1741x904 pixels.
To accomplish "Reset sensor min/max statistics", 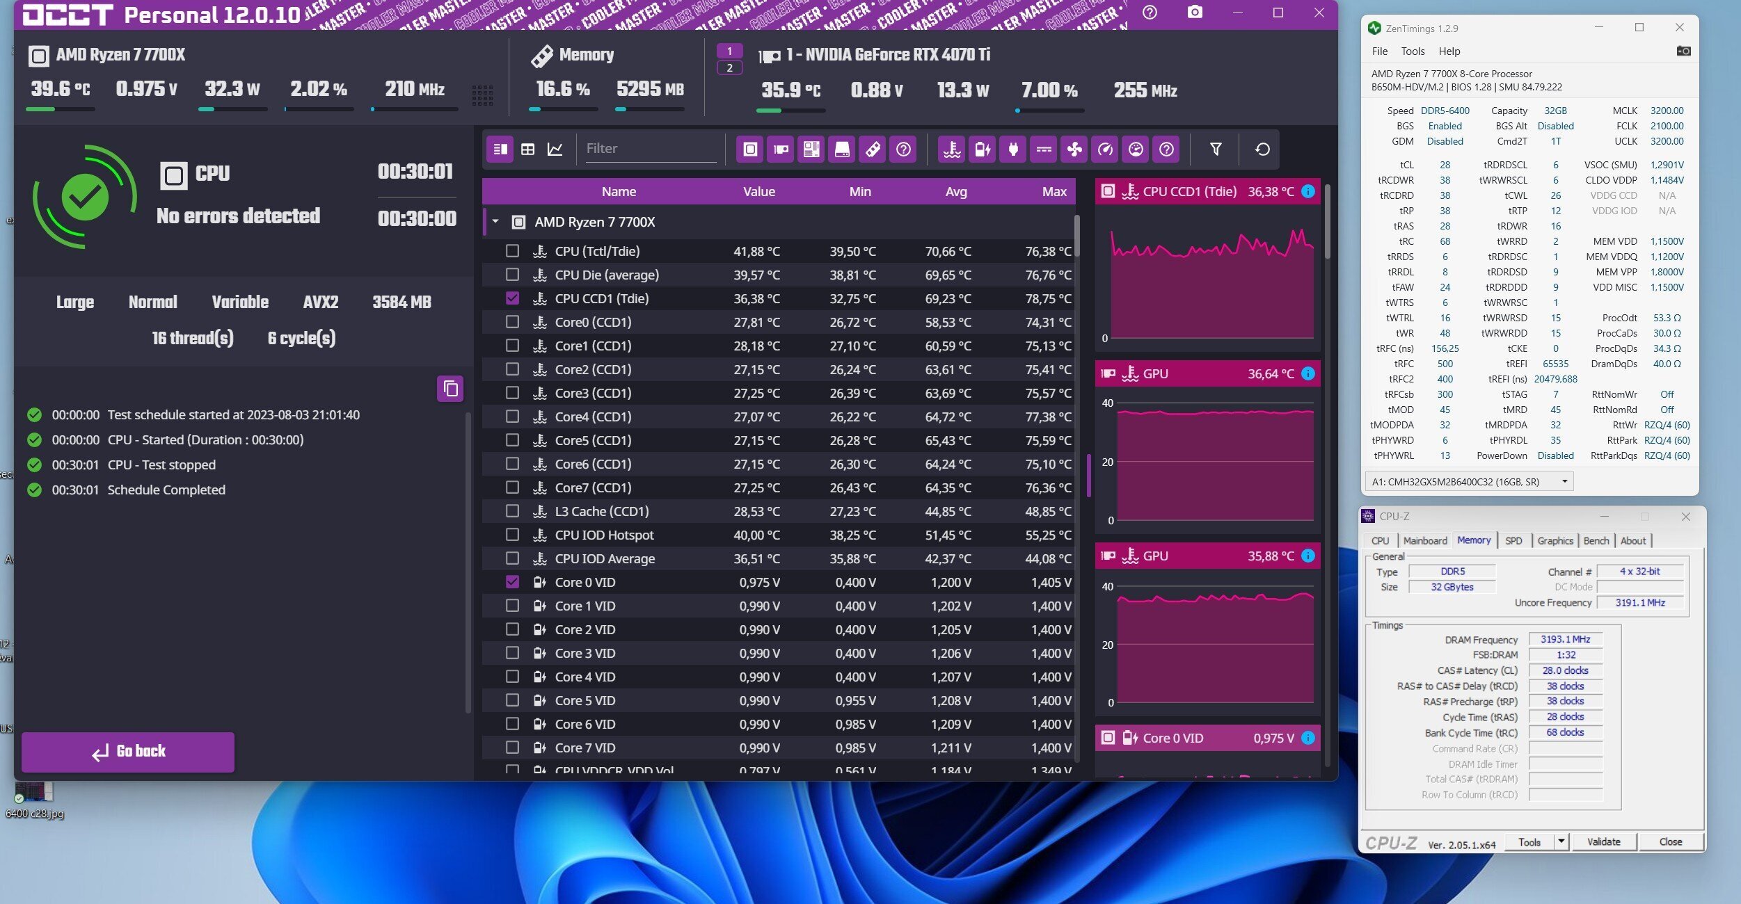I will [1262, 149].
